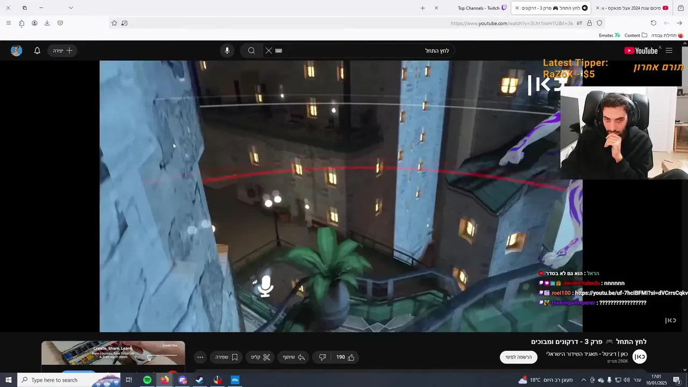Select the לחץ התחל פרק 3 tab
The height and width of the screenshot is (387, 688).
551,8
